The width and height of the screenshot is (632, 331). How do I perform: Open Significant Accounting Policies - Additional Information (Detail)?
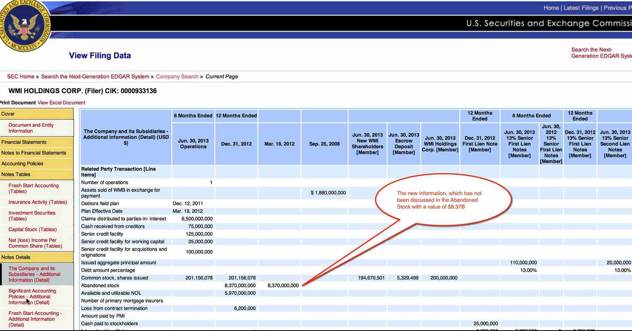click(x=32, y=297)
